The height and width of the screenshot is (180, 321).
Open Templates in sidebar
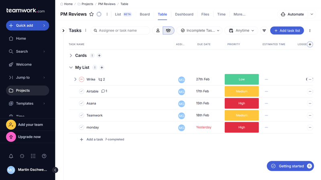[27, 104]
